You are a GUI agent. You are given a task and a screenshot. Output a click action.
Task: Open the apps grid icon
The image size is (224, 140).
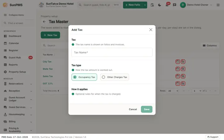218,5
